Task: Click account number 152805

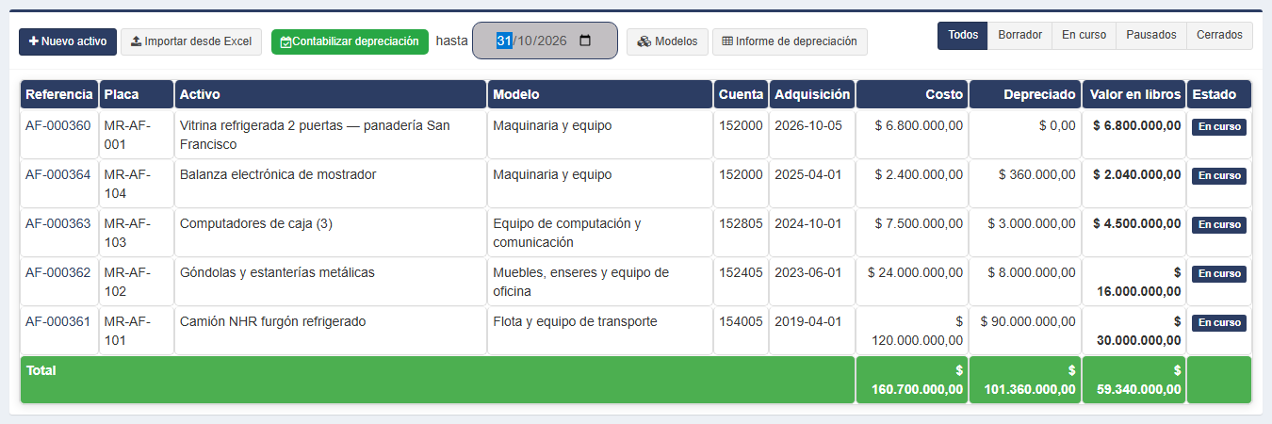Action: tap(741, 223)
